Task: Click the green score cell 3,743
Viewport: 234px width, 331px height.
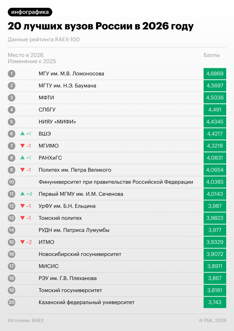Action: [215, 302]
